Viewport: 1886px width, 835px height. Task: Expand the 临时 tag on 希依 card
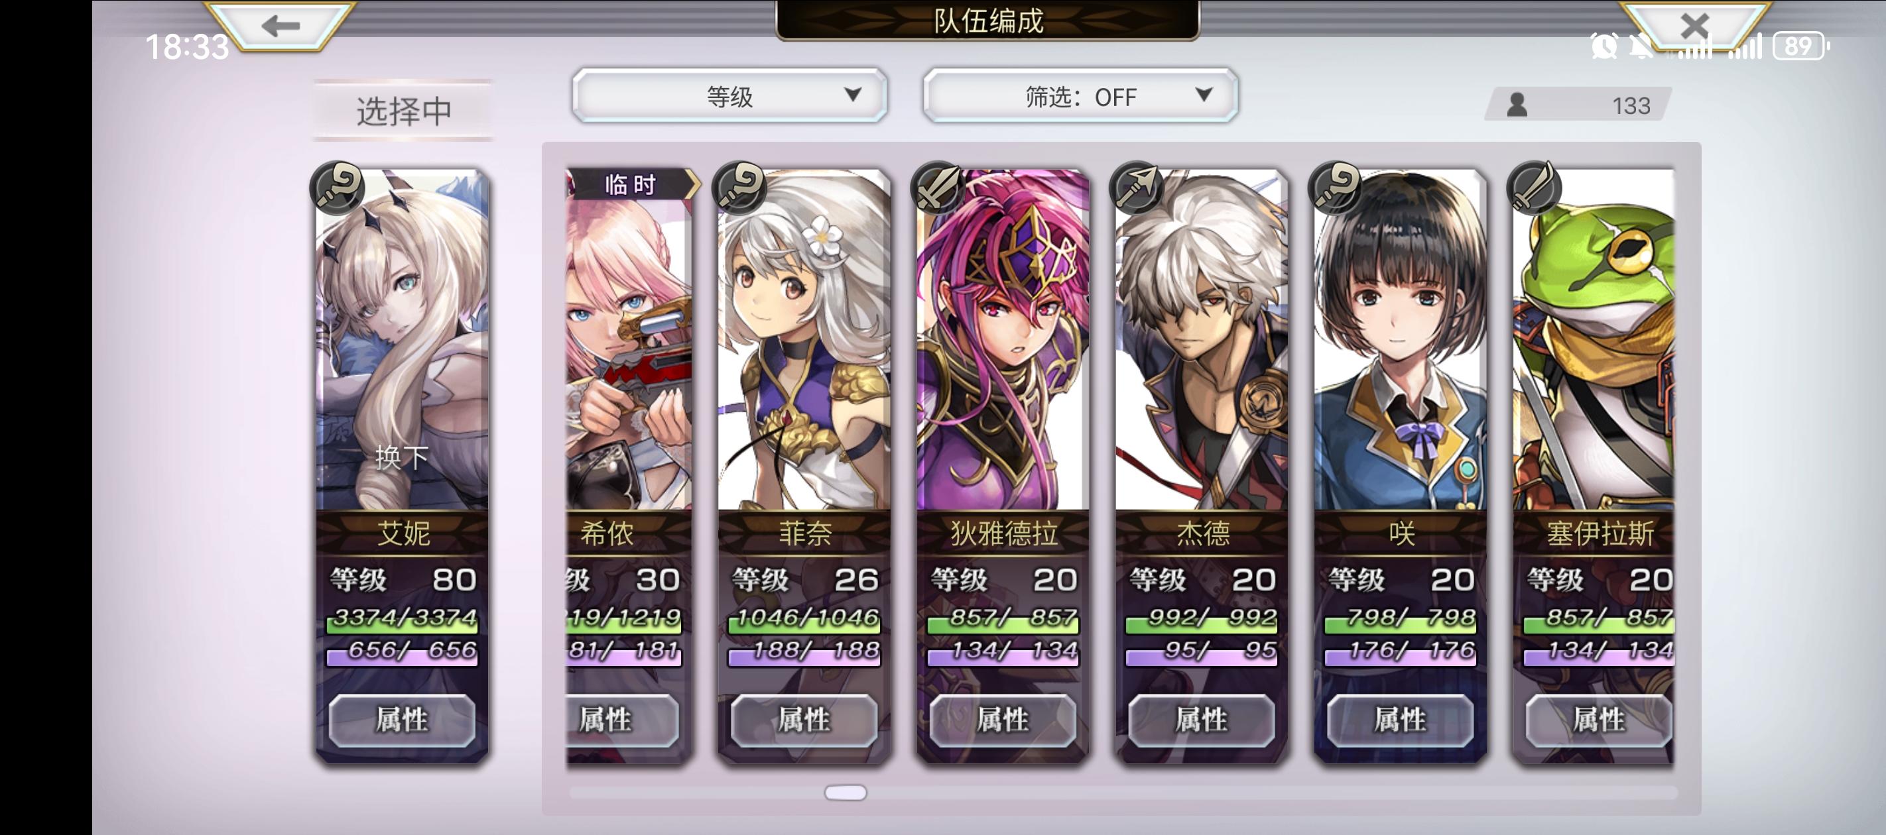coord(632,184)
